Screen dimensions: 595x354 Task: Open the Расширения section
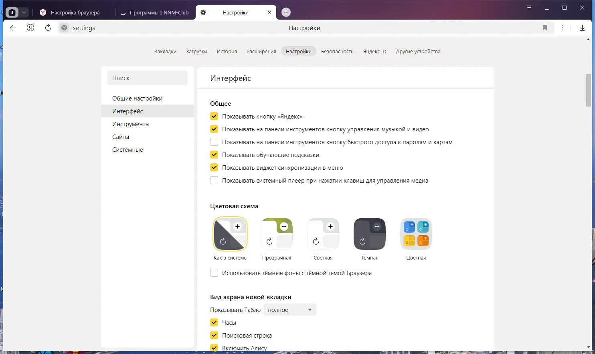261,52
